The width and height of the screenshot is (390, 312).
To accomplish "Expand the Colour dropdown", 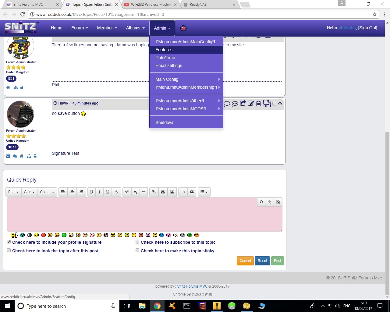I will [x=47, y=192].
